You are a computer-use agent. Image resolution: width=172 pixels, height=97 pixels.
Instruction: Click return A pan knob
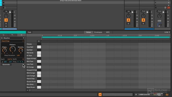tap(128, 16)
